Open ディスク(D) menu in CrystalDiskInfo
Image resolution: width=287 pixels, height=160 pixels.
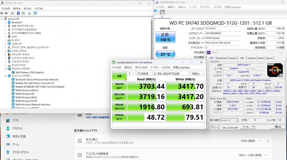205,7
